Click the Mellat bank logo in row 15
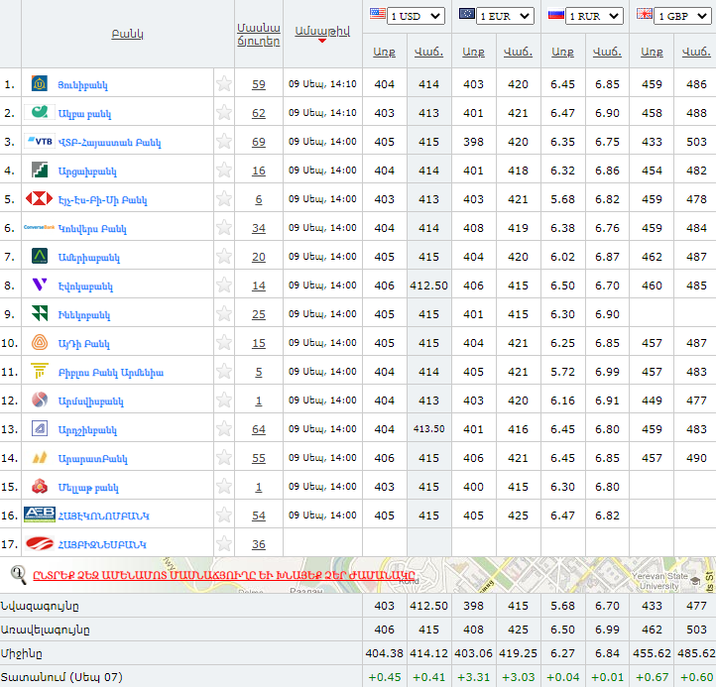Screen dimensions: 716x687 [40, 486]
